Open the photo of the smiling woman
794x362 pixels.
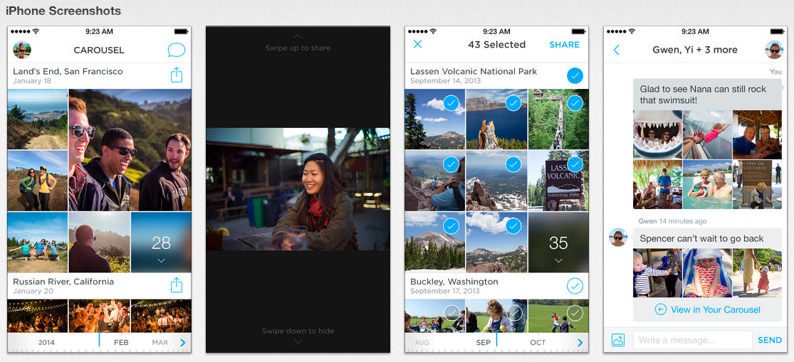[x=298, y=189]
